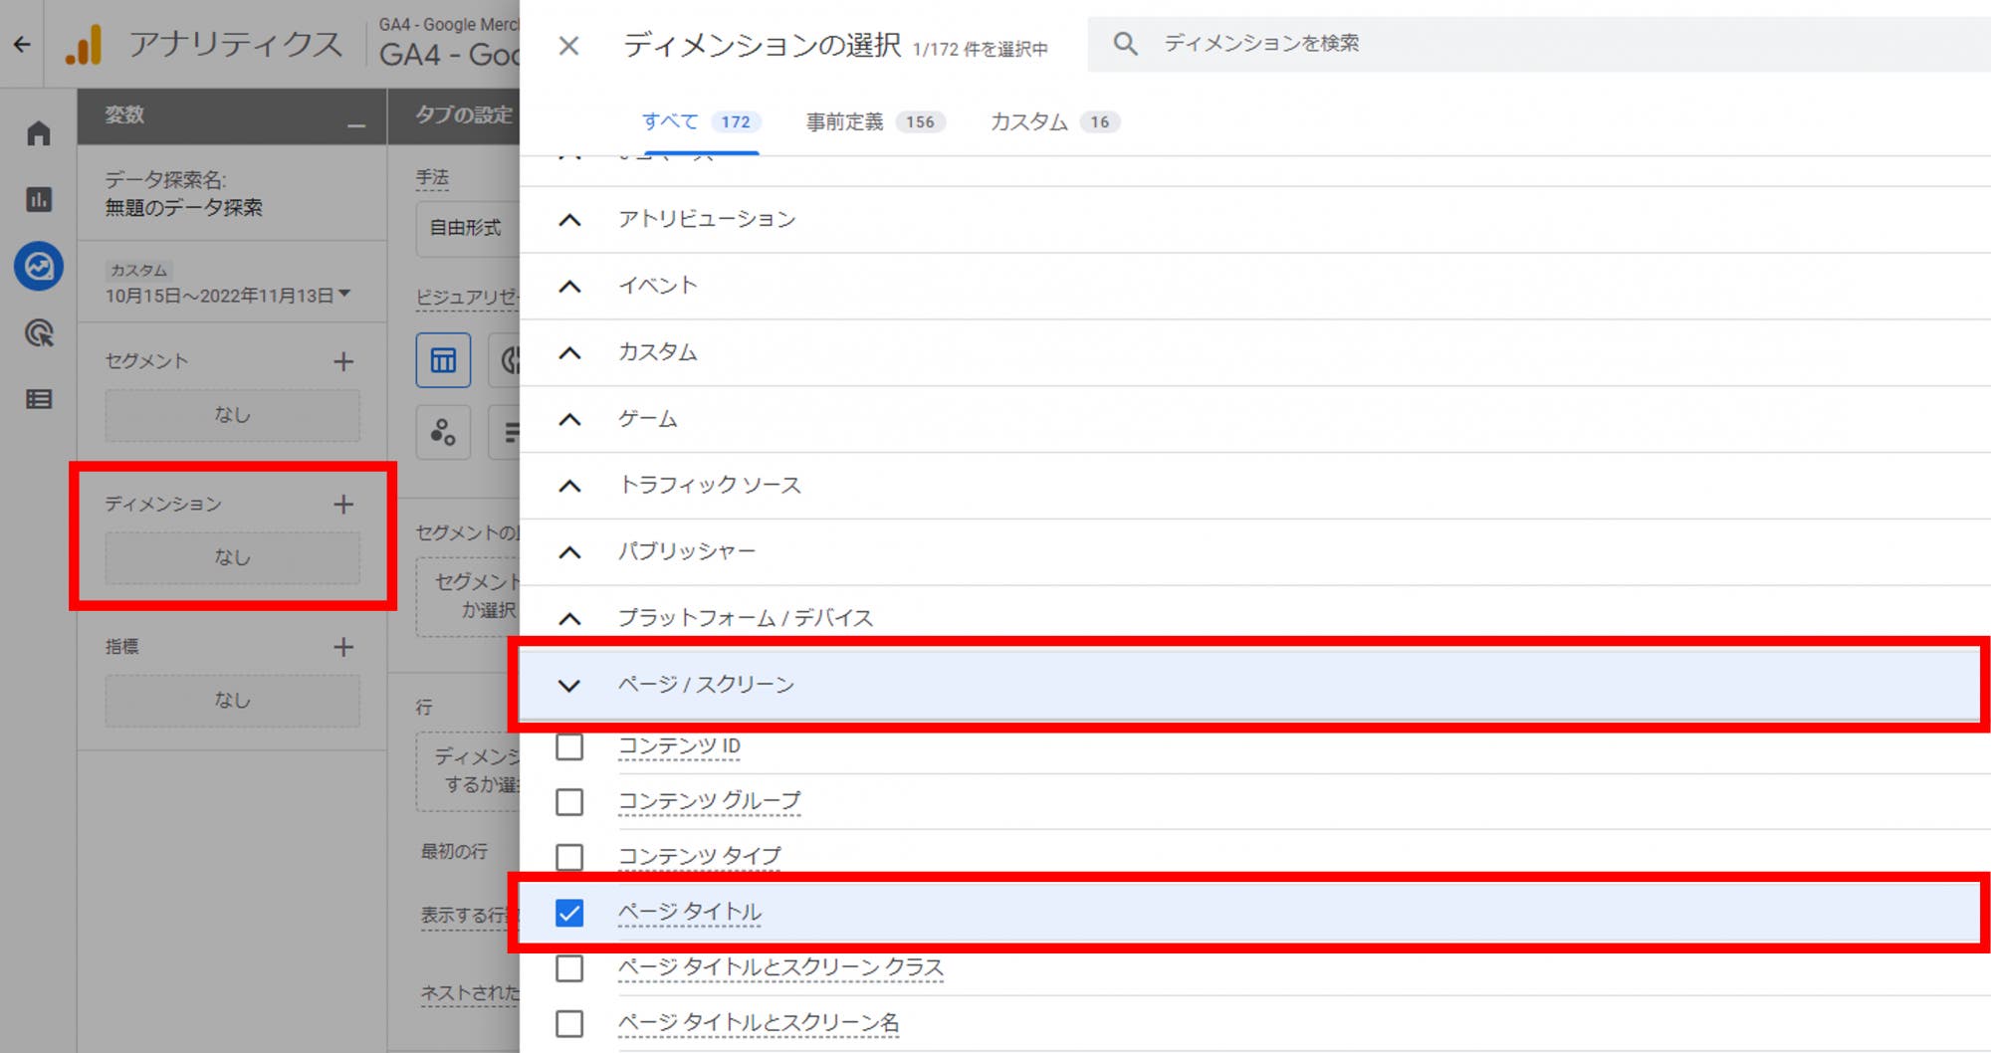Select the scatter plot visualization icon
Image resolution: width=1991 pixels, height=1053 pixels.
442,432
